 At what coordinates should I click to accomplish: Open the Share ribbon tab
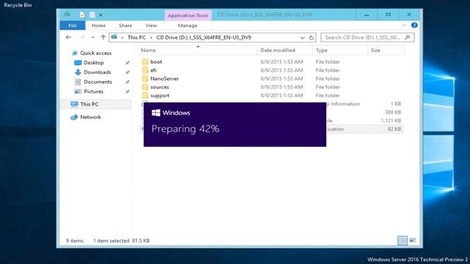pyautogui.click(x=126, y=26)
